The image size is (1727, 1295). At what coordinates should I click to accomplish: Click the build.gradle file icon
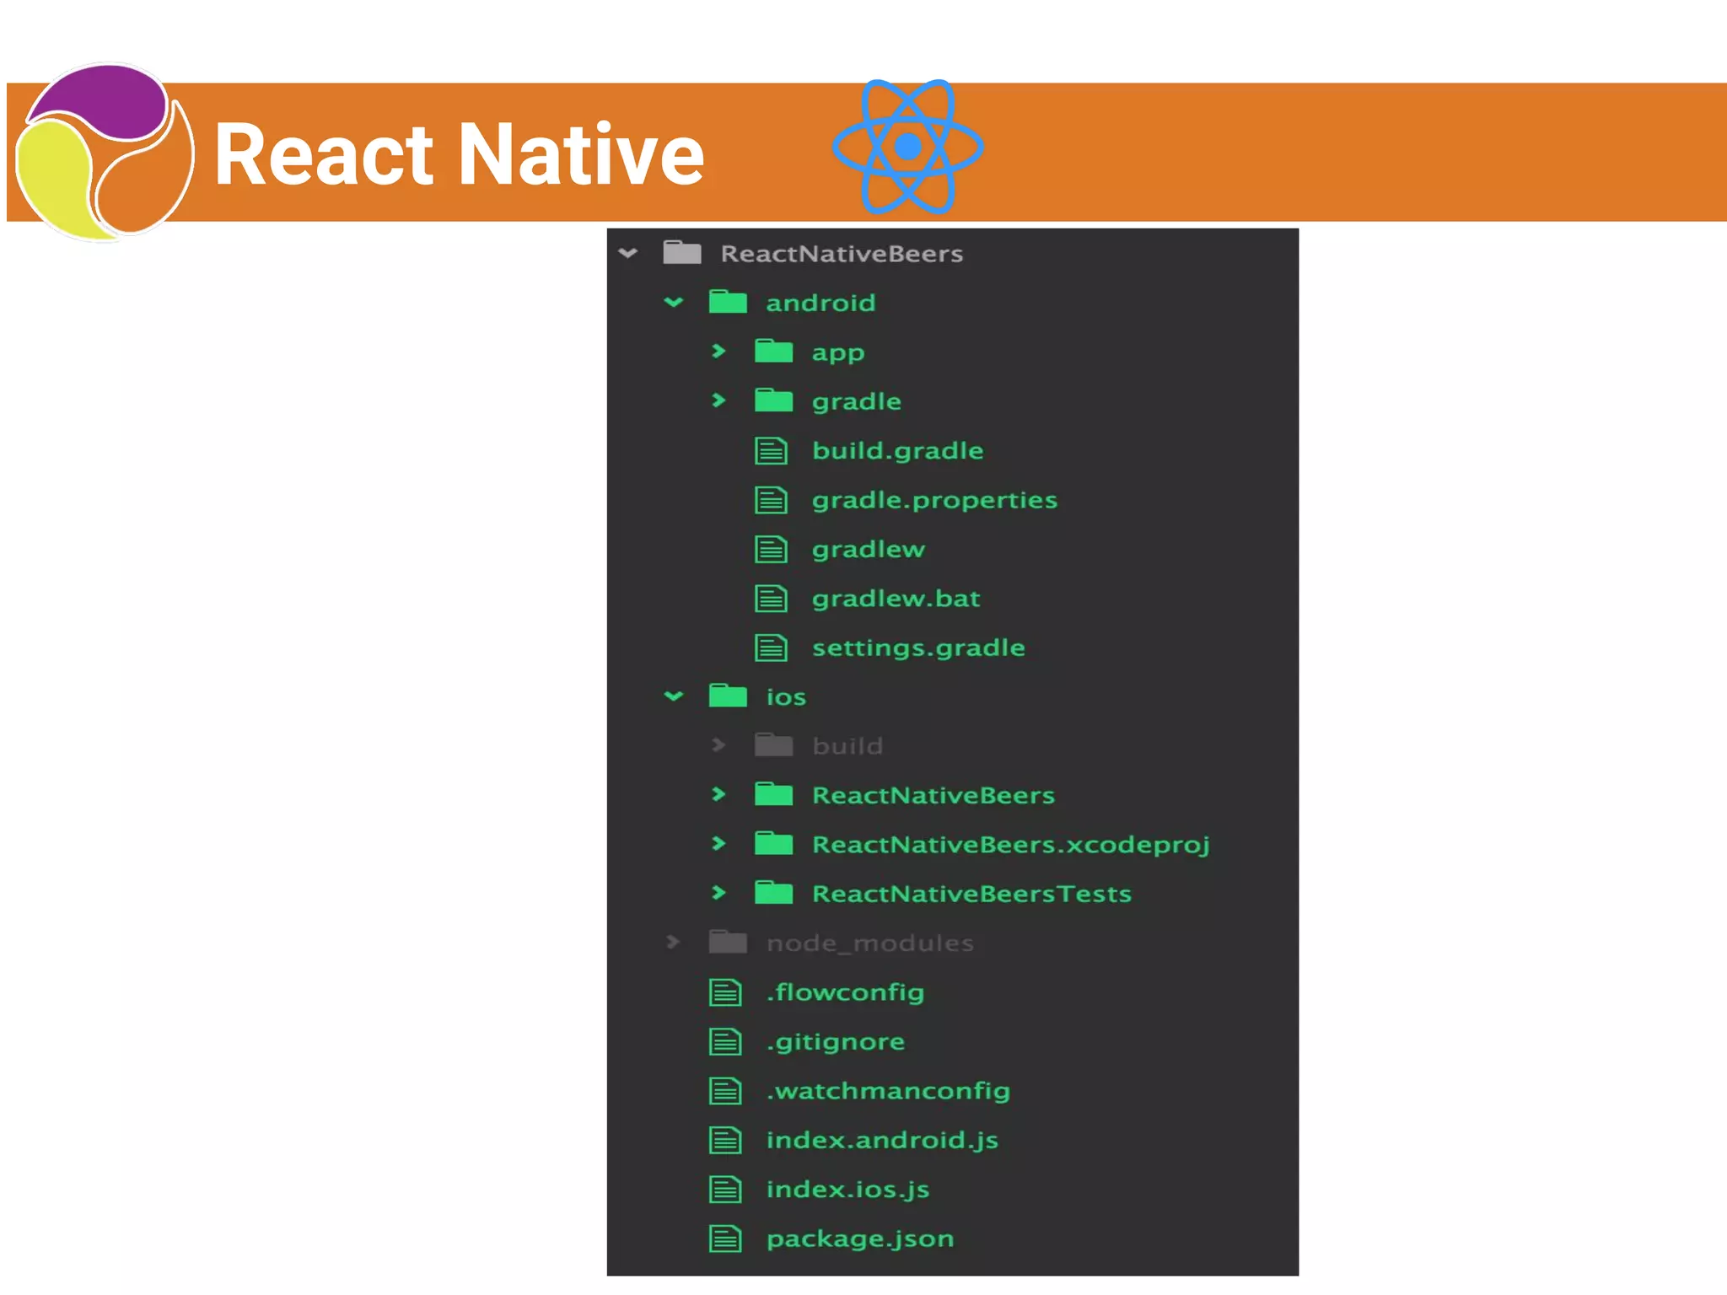coord(772,450)
